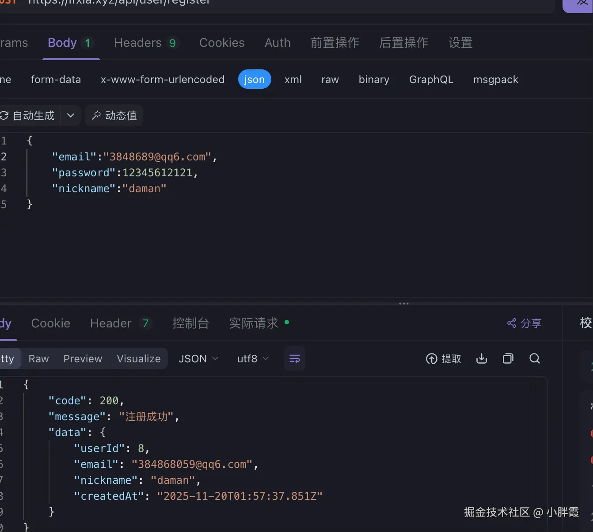The height and width of the screenshot is (532, 593).
Task: Open the request Body tab
Action: tap(71, 43)
